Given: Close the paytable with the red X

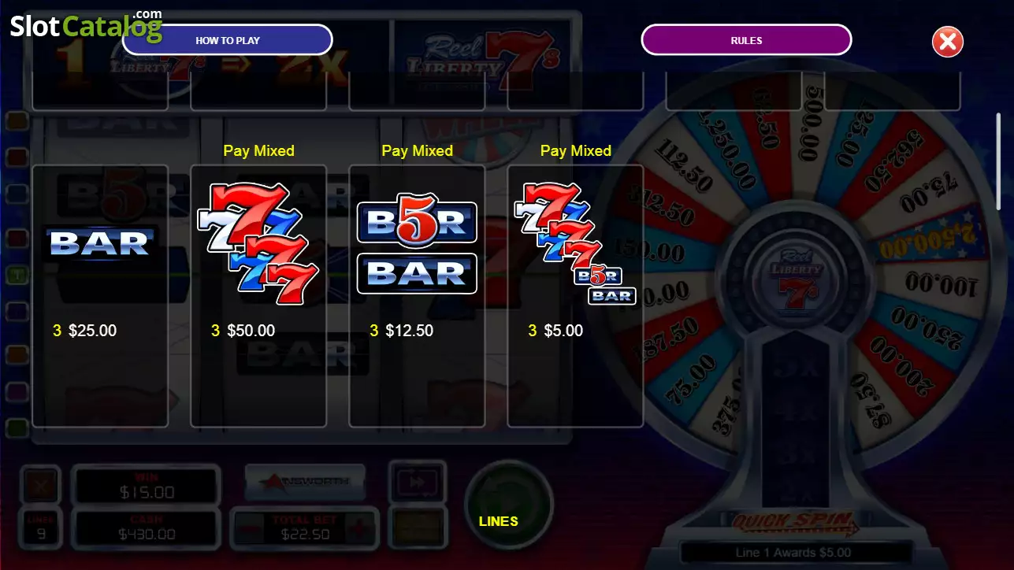Looking at the screenshot, I should [947, 41].
